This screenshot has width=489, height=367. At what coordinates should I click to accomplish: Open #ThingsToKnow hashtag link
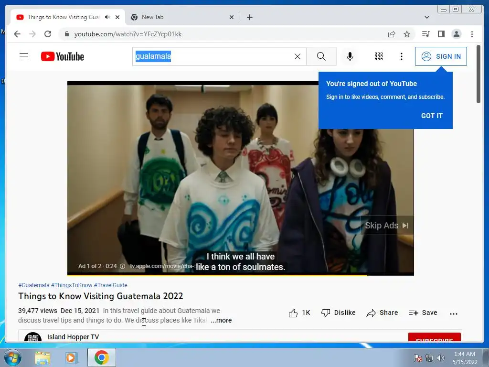tap(72, 285)
